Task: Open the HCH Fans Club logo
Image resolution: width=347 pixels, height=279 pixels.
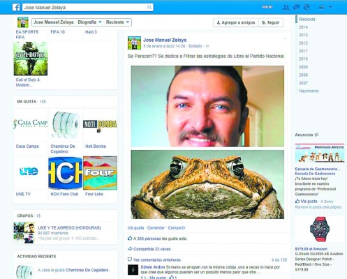Action: coord(66,173)
